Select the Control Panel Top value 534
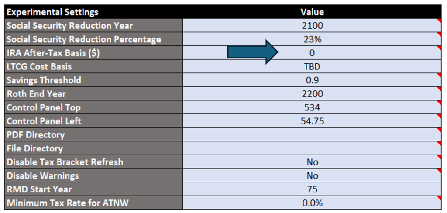The image size is (447, 213). coord(312,107)
